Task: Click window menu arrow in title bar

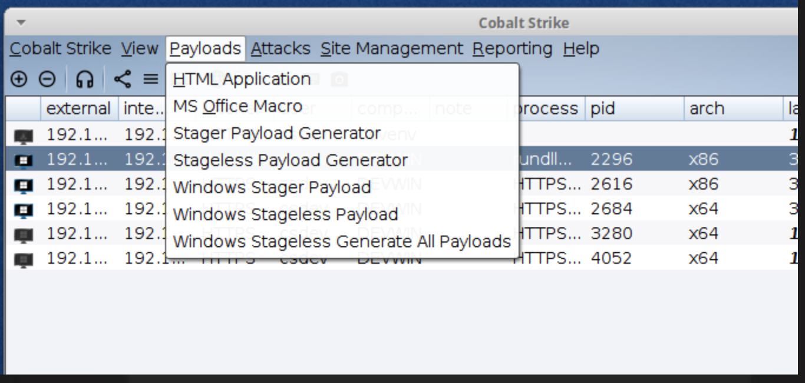Action: tap(21, 23)
